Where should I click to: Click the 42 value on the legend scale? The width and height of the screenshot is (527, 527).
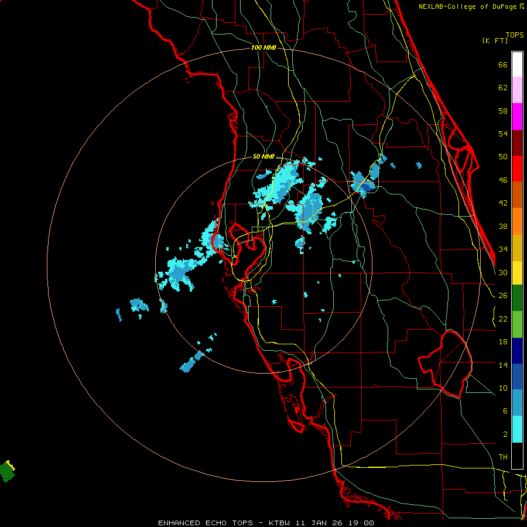[503, 203]
